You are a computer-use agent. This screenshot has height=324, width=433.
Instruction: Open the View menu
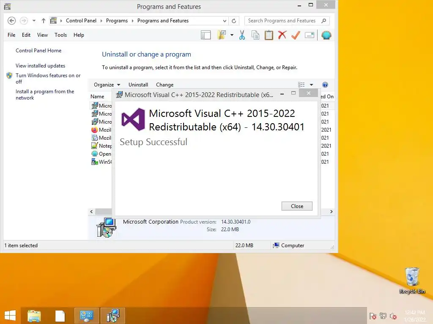coord(43,35)
